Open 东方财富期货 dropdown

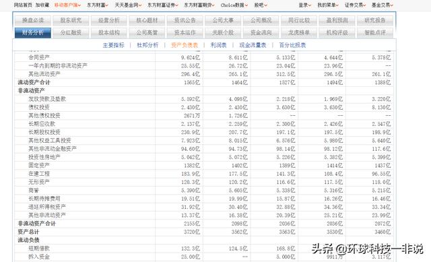tap(199, 5)
